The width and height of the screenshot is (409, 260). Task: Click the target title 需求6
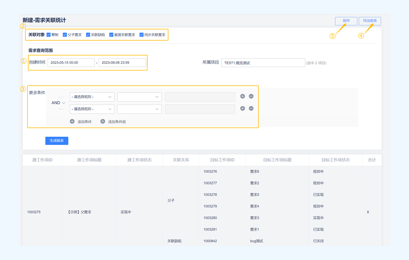(255, 172)
